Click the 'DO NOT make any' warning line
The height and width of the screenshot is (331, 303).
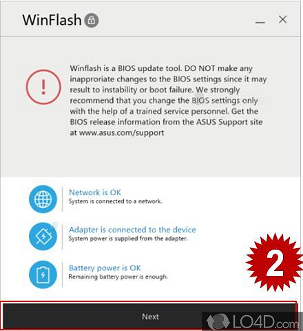click(x=218, y=68)
